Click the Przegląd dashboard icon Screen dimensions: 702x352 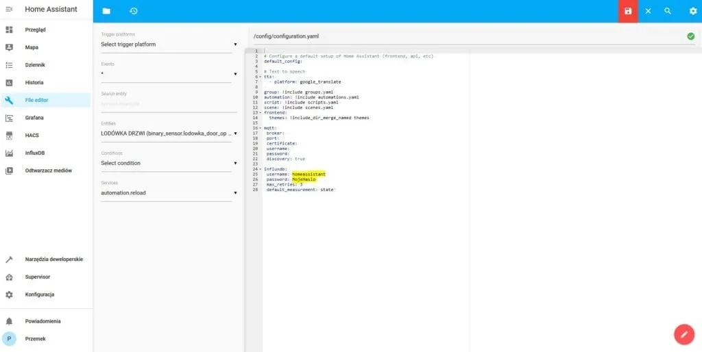pyautogui.click(x=9, y=30)
